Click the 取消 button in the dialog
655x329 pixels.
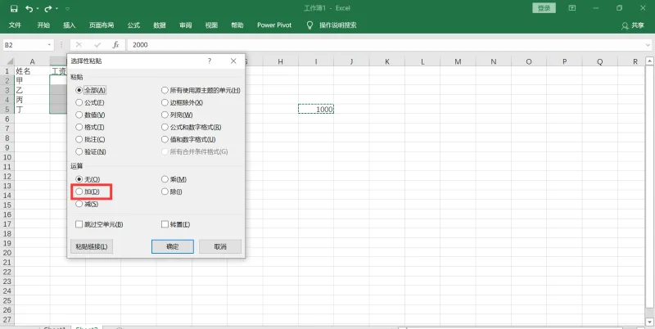pos(220,246)
